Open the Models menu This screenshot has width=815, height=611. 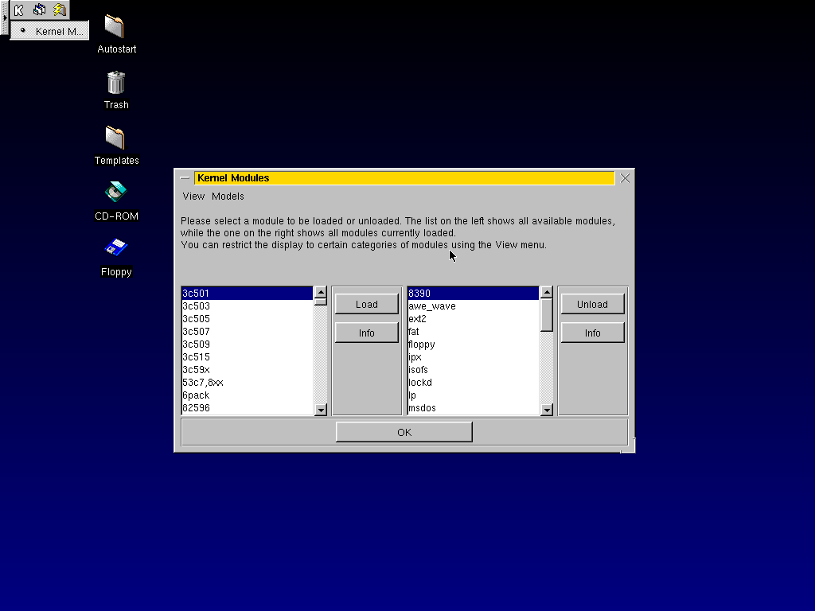pos(228,196)
